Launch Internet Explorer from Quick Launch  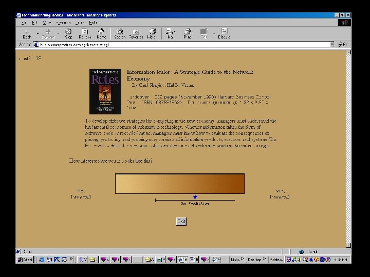42,260
